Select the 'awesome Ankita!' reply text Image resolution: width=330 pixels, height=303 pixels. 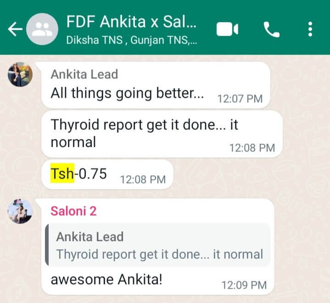106,280
